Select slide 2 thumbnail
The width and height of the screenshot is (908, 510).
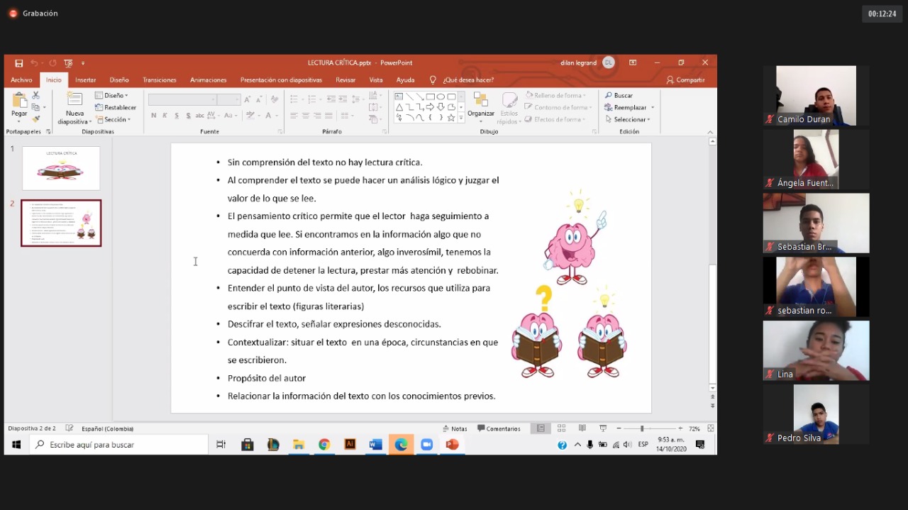(x=61, y=223)
